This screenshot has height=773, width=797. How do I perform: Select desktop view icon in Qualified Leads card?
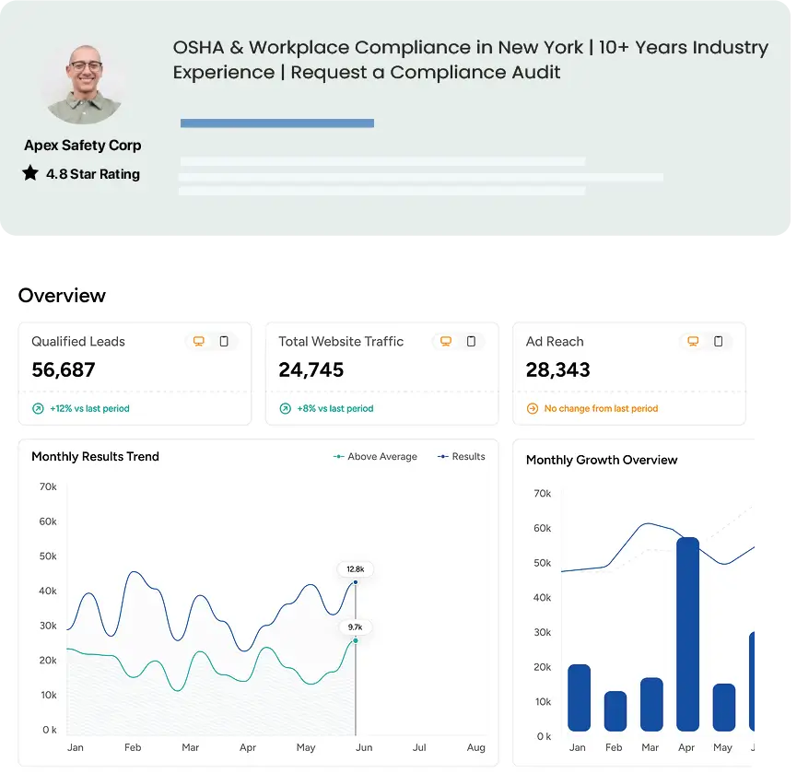point(199,342)
